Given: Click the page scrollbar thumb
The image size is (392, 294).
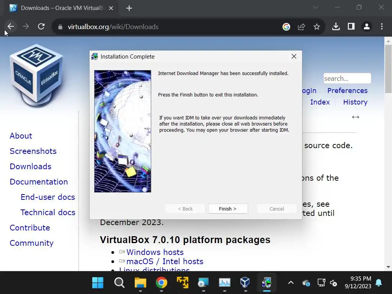Looking at the screenshot, I should [388, 69].
